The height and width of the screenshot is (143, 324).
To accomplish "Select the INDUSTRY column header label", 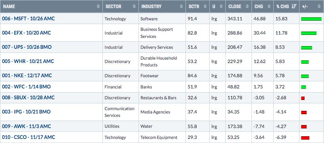I will [151, 6].
